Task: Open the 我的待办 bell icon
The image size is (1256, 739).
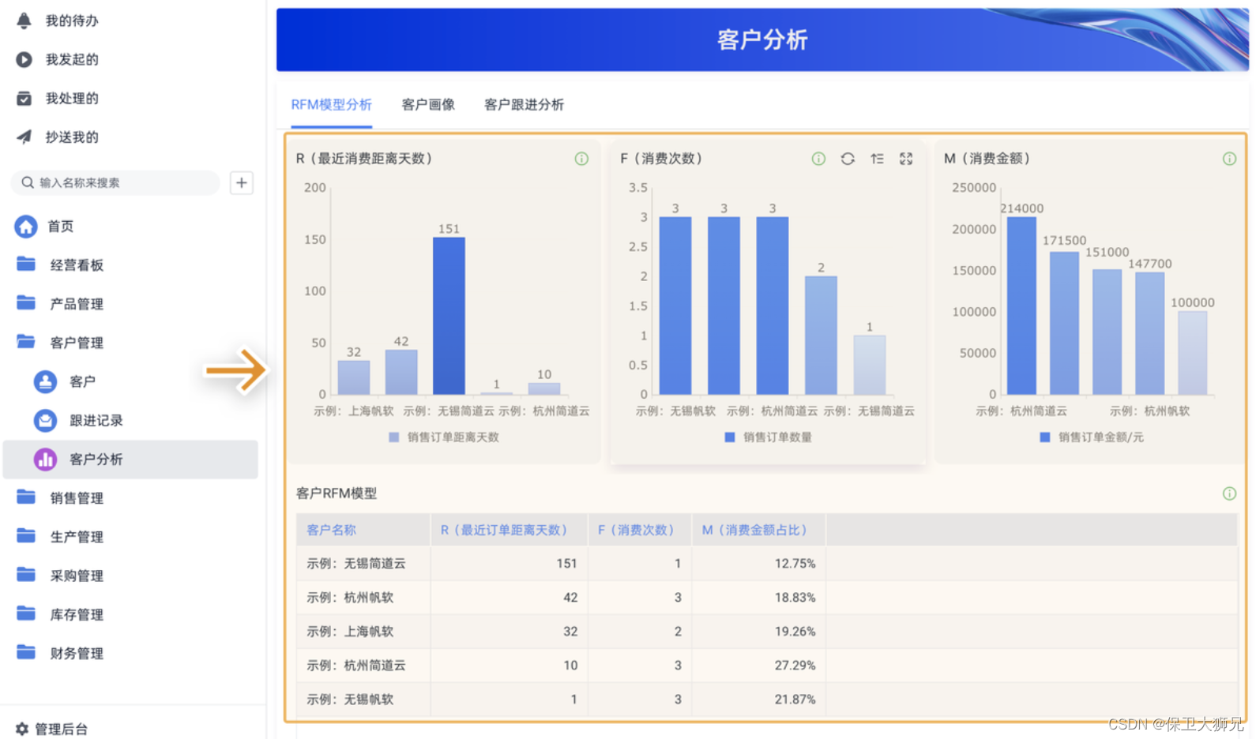Action: pos(24,21)
